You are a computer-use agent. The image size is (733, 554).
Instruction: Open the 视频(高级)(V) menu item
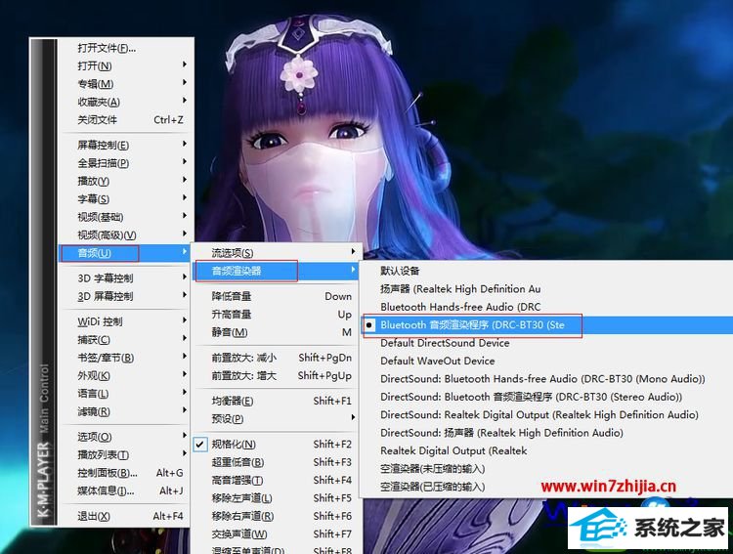pyautogui.click(x=125, y=234)
